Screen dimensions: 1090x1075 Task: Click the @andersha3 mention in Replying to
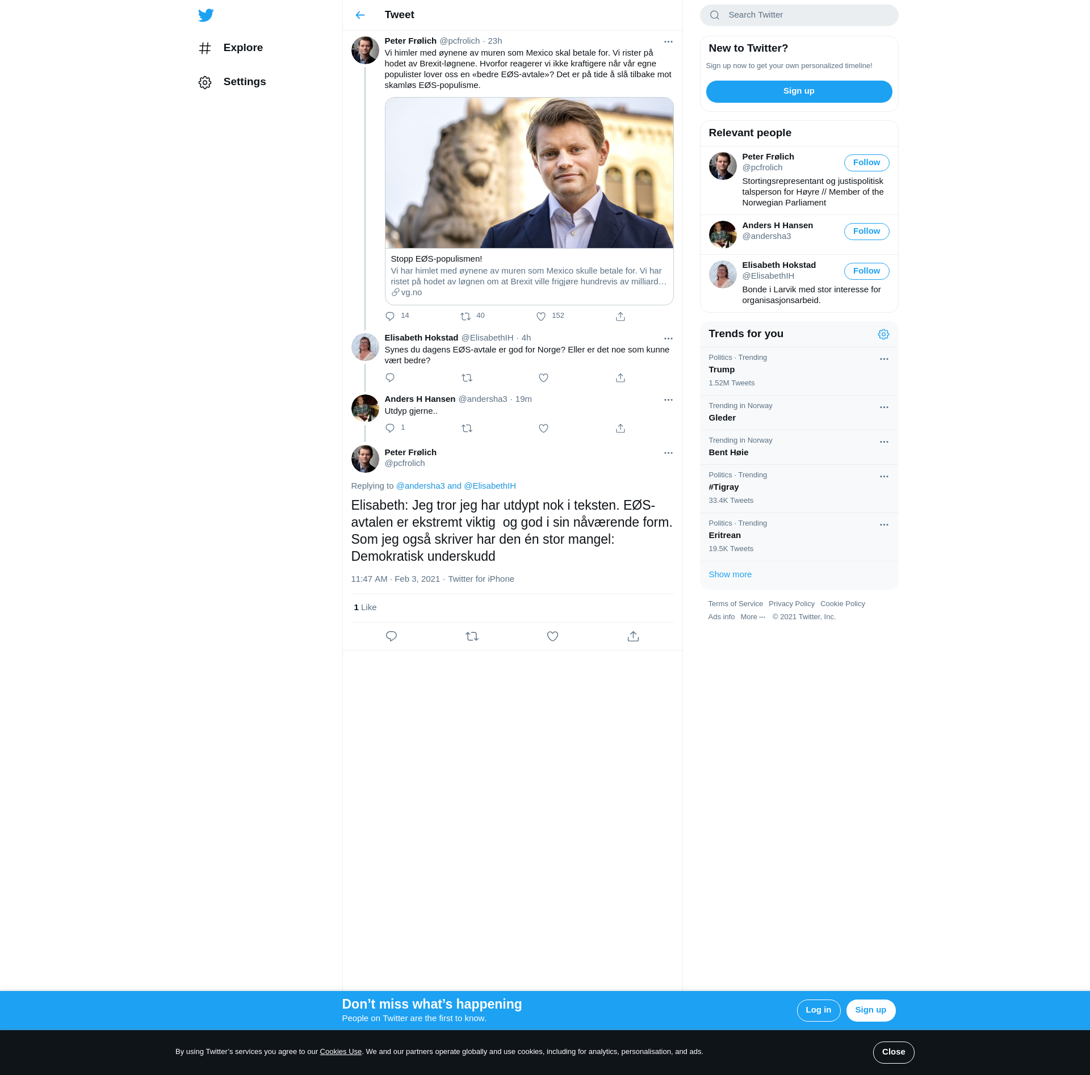point(420,486)
